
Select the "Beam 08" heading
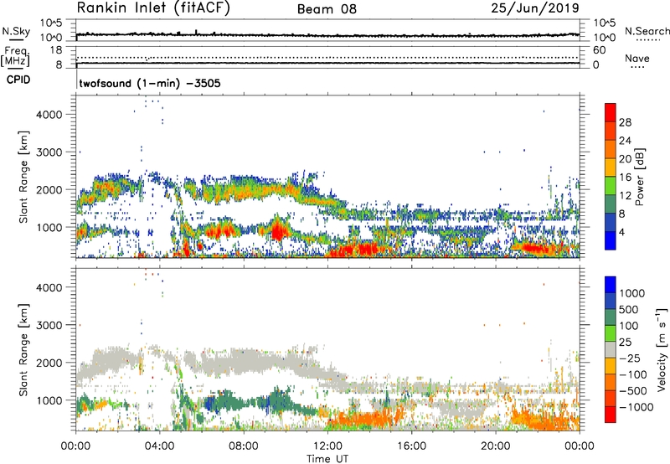(x=327, y=9)
